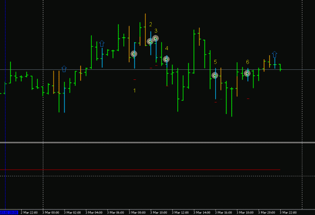Viewport: 315px width, 215px height.
Task: Click the blue up arrow near 3 Mar 02:00
Action: [x=64, y=69]
